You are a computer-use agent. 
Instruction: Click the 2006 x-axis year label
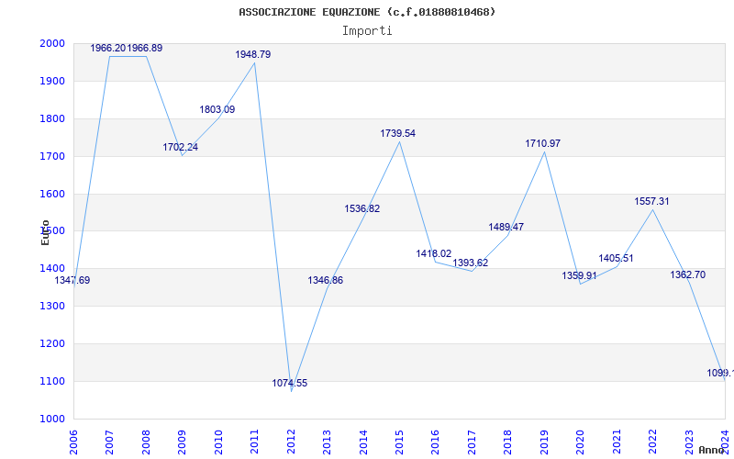point(73,442)
